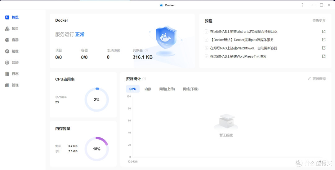Screen dimensions: 335x170
Task: Click the 概览 overview sidebar icon
Action: coord(7,17)
